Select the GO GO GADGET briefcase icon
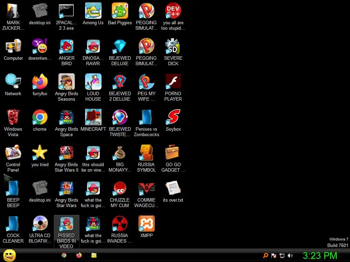 coord(173,158)
